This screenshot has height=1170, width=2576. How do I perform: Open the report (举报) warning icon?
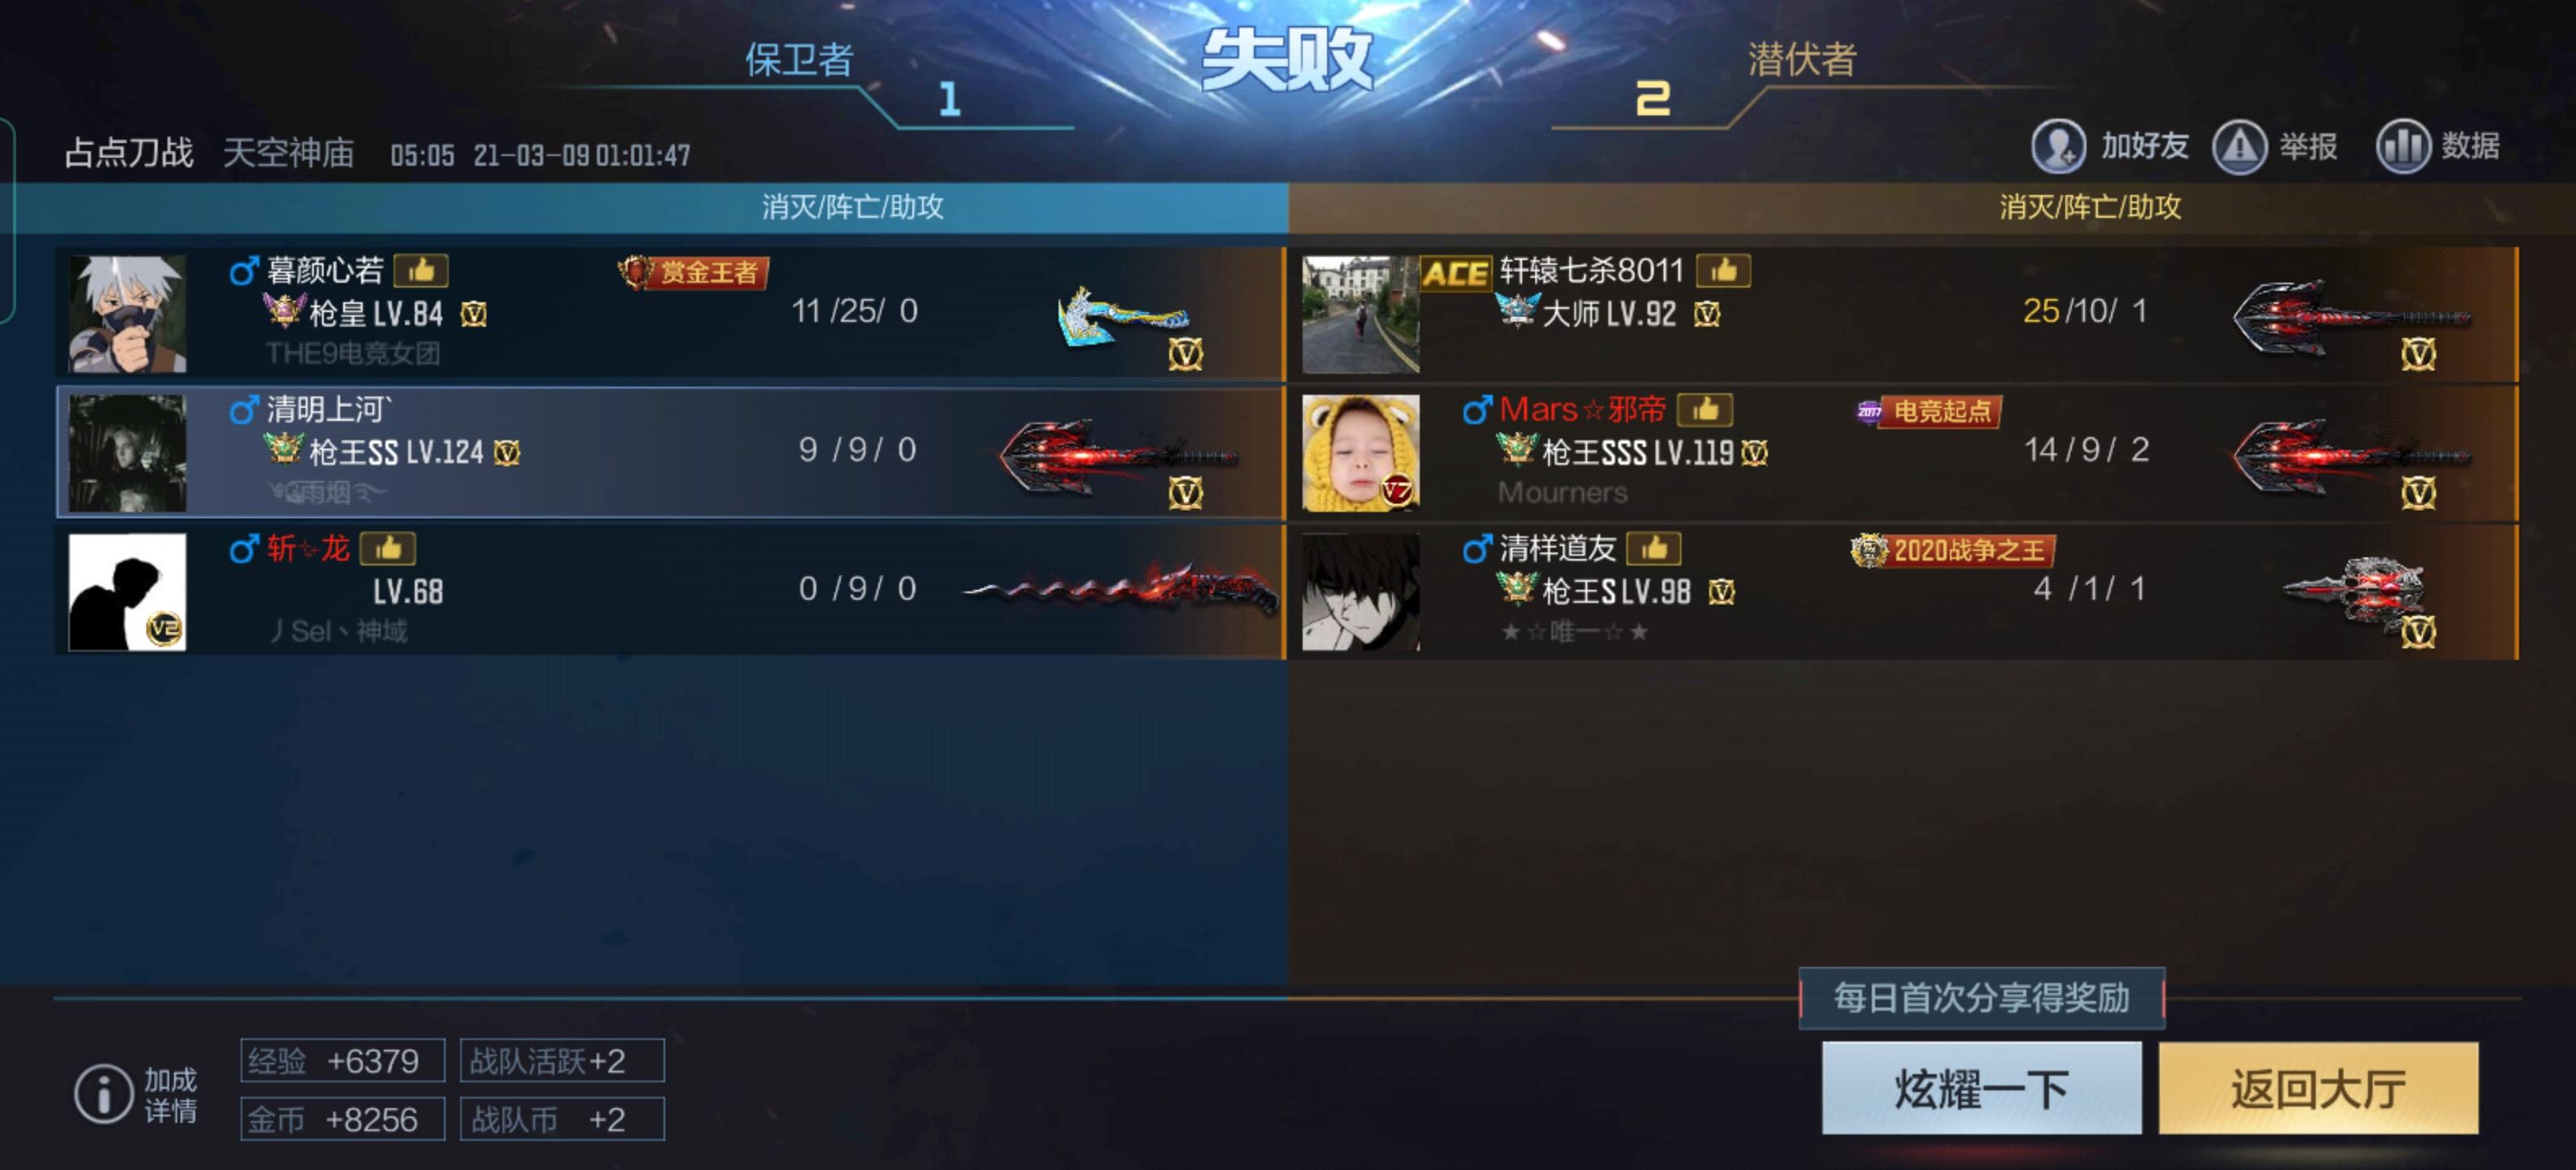coord(2239,147)
